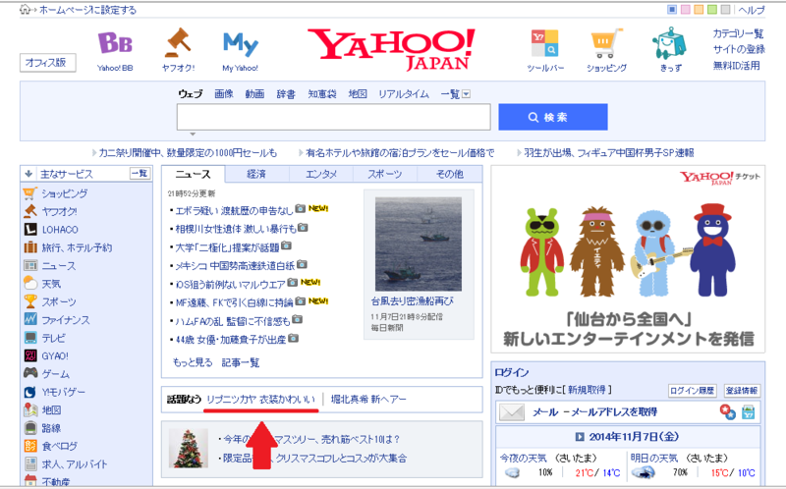The image size is (786, 489).
Task: Click the mail envelope icon
Action: [512, 411]
